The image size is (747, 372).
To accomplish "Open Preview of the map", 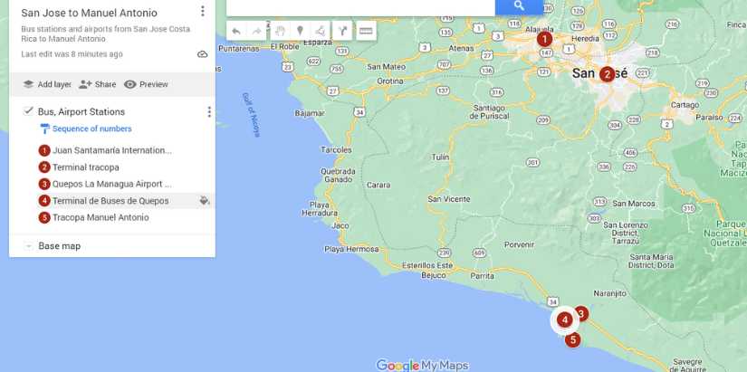I will [x=146, y=84].
